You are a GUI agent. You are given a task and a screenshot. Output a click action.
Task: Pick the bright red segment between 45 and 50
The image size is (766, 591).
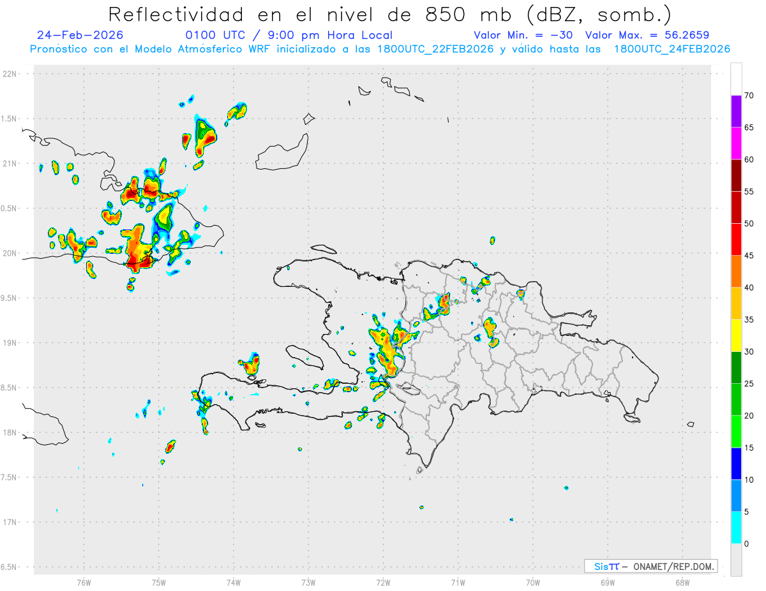click(736, 239)
